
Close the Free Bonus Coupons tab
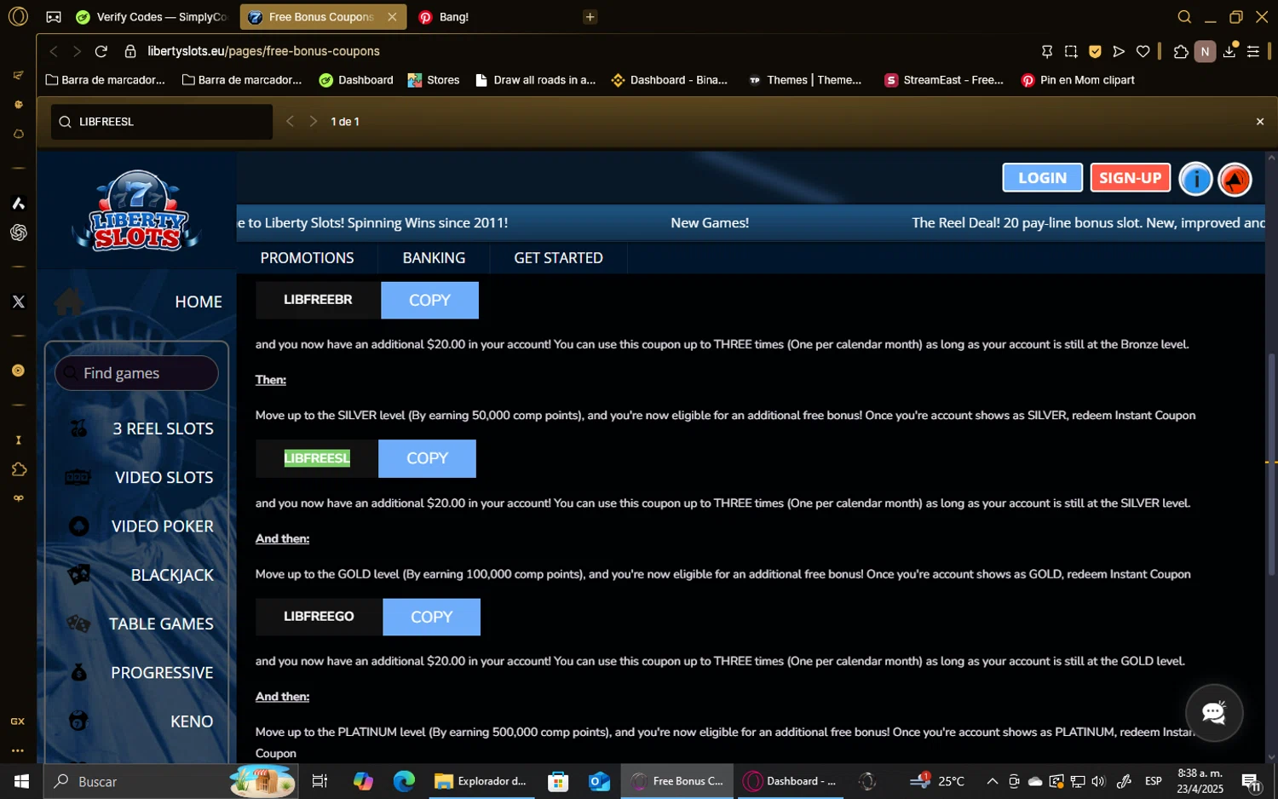pyautogui.click(x=392, y=17)
